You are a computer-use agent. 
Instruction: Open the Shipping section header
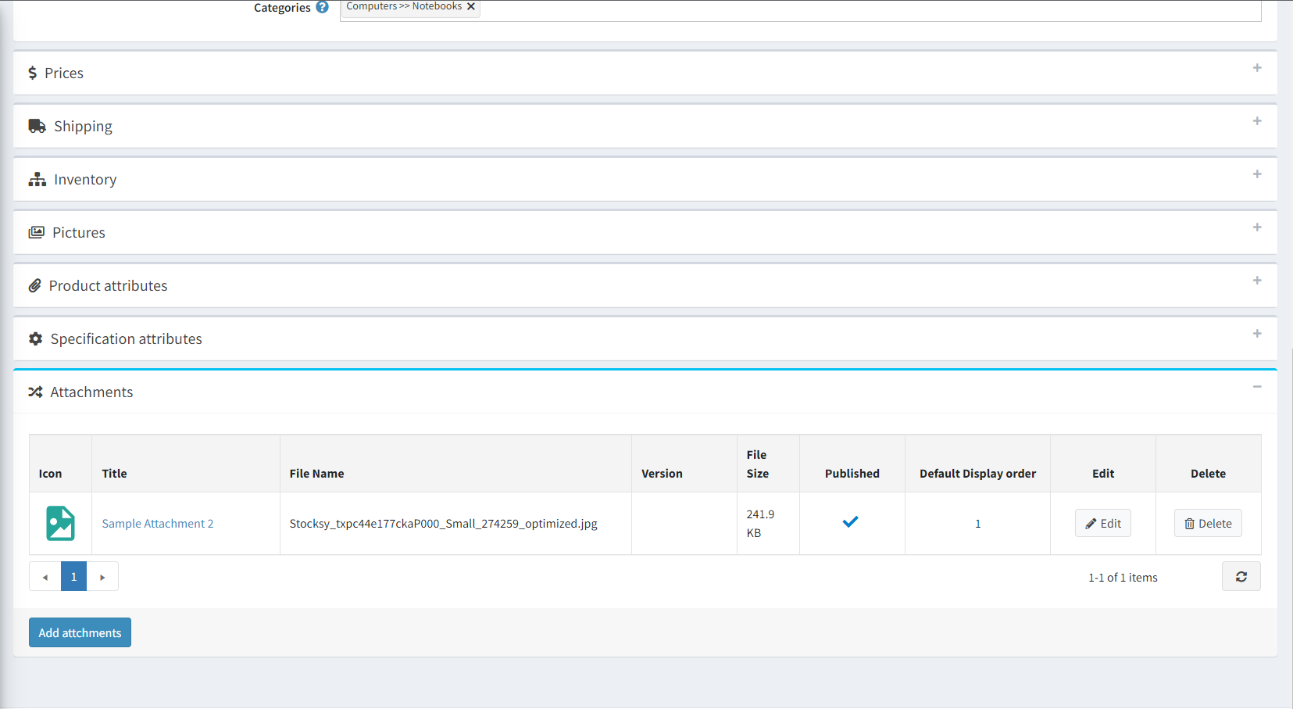[x=645, y=126]
